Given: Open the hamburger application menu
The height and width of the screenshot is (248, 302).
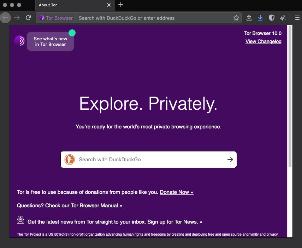Looking at the screenshot, I should pos(297,18).
